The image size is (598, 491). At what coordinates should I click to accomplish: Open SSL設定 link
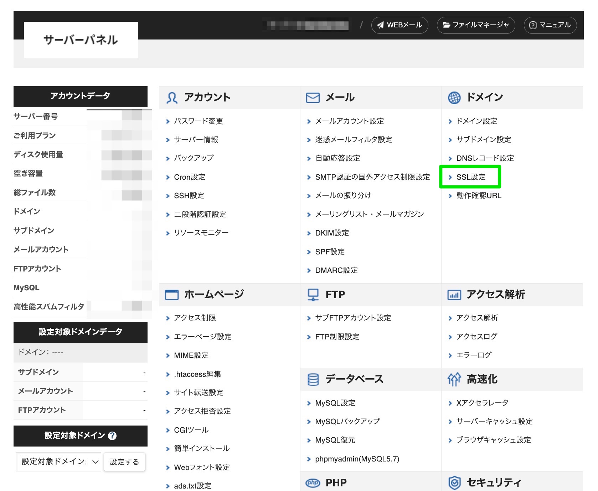(x=471, y=177)
